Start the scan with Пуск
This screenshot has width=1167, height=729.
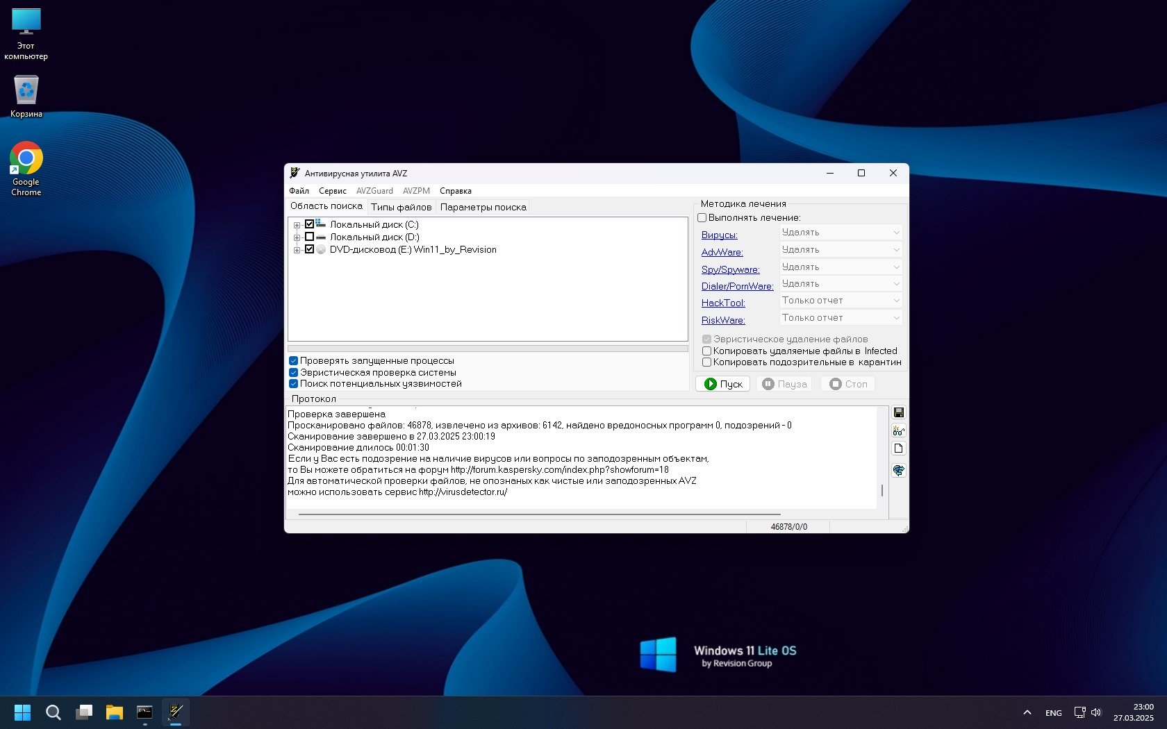pyautogui.click(x=723, y=384)
